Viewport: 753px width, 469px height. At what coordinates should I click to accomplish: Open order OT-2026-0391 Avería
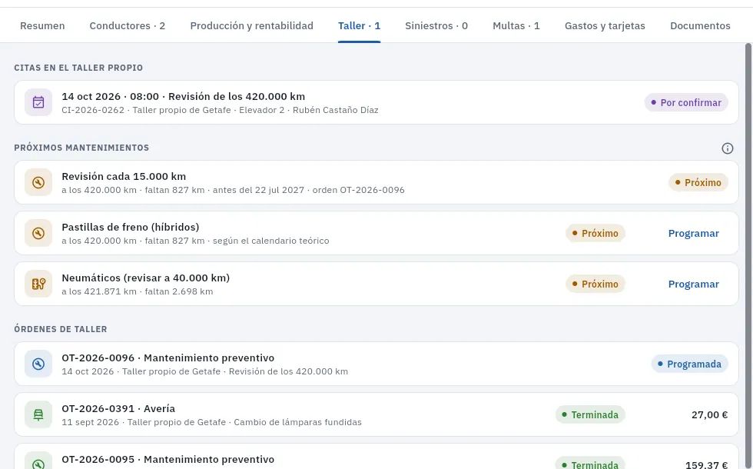376,414
